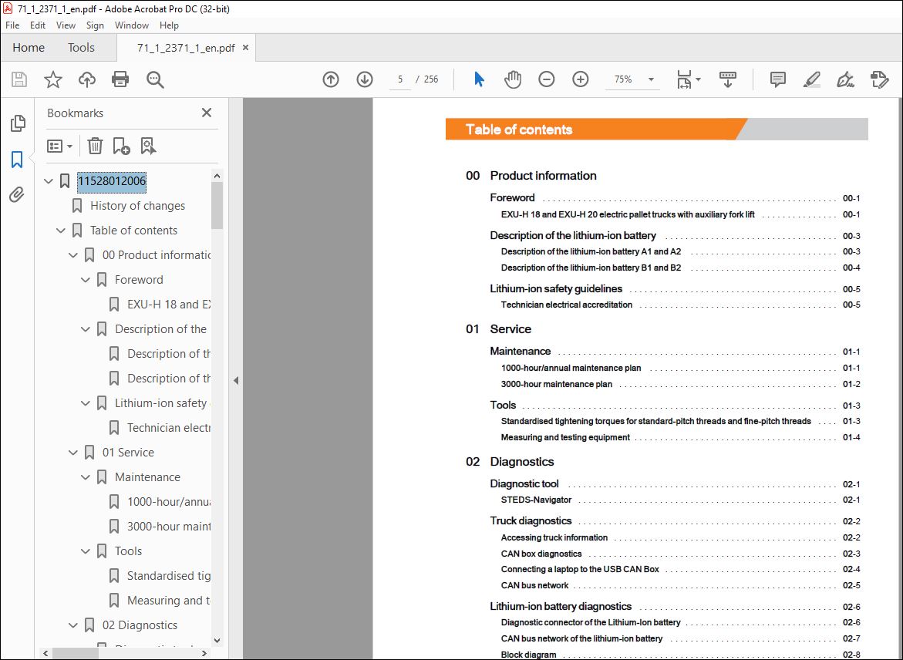Toggle the Bookmarks panel icon in sidebar

tap(17, 159)
